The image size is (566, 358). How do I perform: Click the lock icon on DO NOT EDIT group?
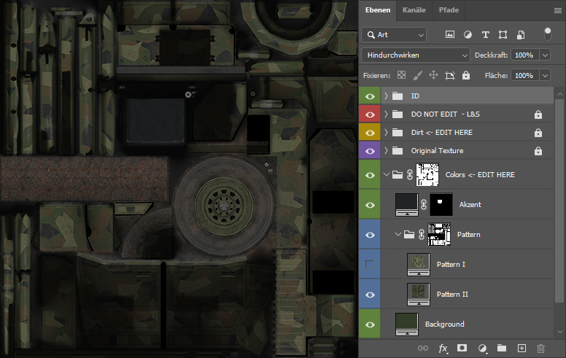[538, 114]
